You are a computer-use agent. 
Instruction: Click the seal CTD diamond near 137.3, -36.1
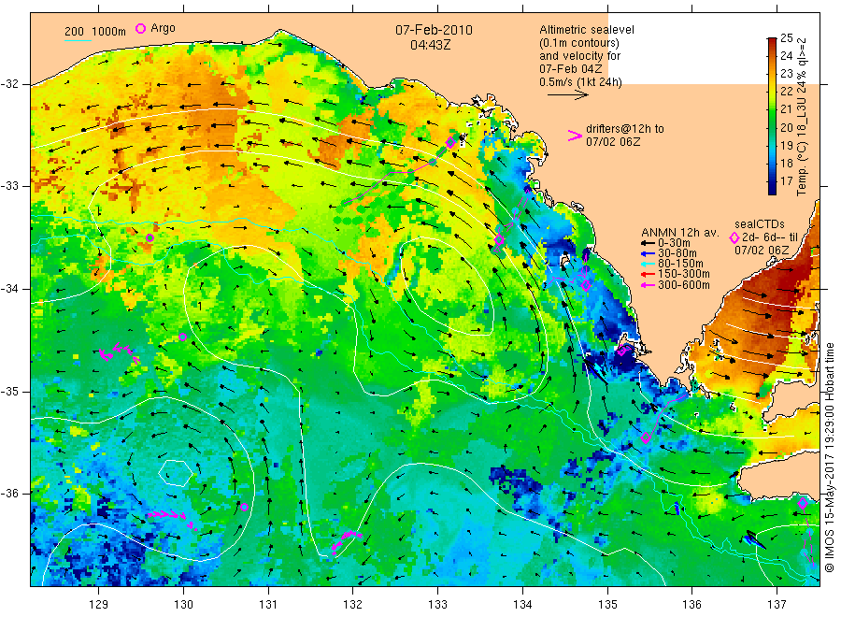803,503
